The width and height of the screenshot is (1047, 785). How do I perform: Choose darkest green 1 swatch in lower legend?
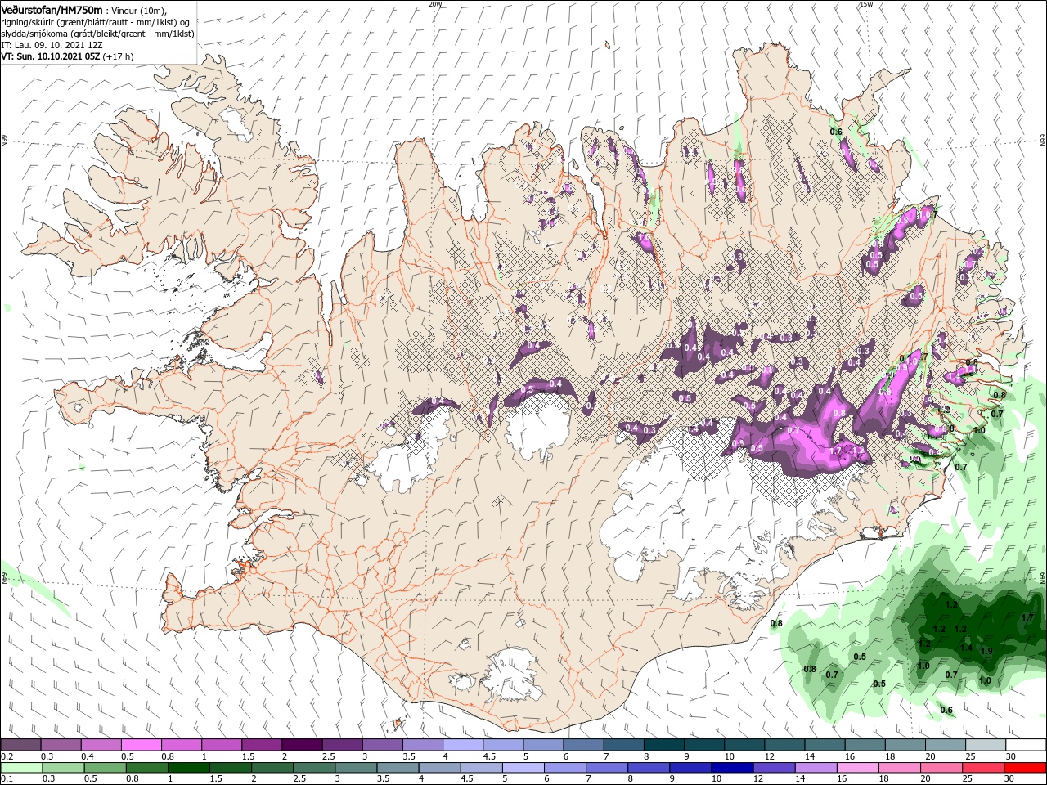click(188, 767)
